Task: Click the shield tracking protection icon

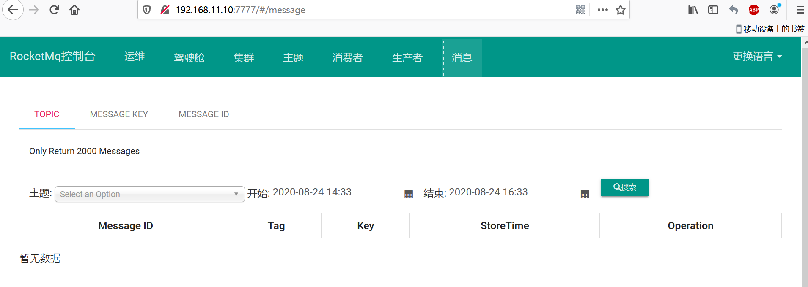Action: click(147, 10)
